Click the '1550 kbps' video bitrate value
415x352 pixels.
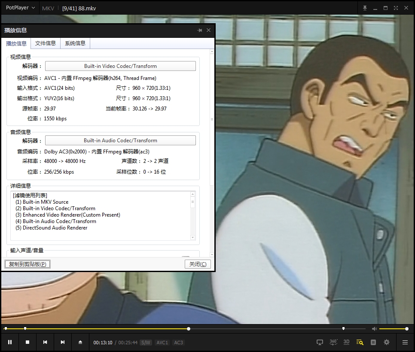[55, 118]
